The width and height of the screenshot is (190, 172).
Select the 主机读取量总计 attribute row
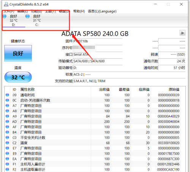pos(93,170)
